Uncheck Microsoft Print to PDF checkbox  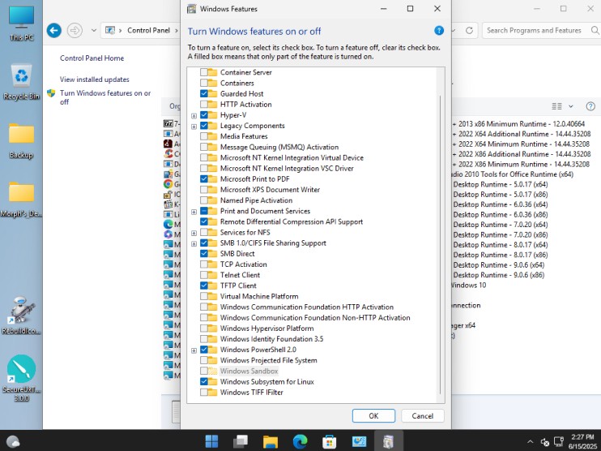tap(204, 179)
